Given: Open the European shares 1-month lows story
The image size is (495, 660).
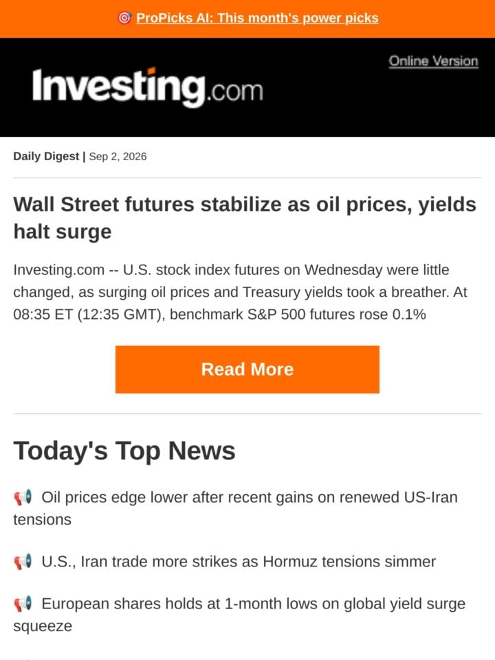Looking at the screenshot, I should [x=239, y=615].
